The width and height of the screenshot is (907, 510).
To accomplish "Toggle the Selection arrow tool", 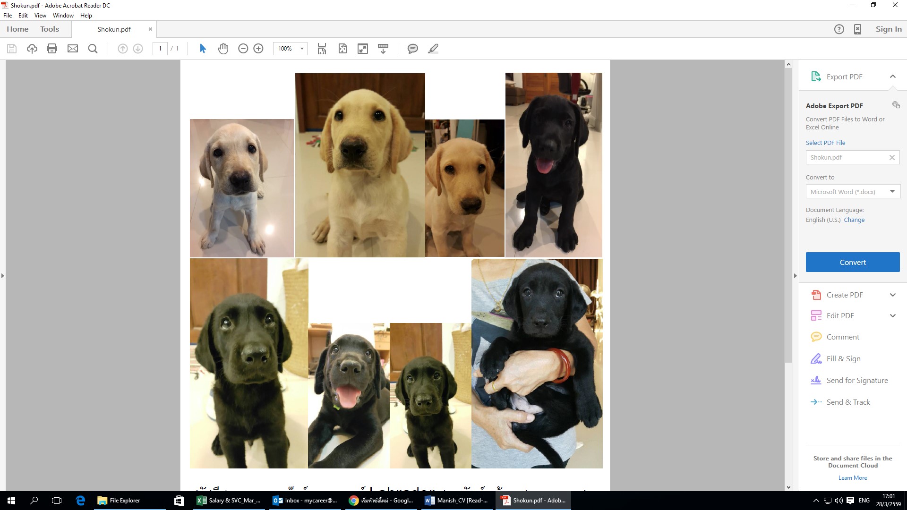I will (x=203, y=49).
